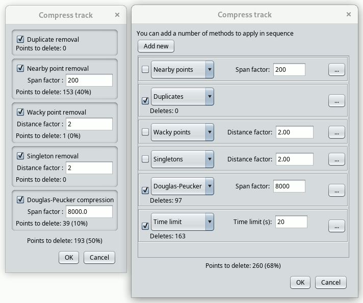
Task: Click the '...' button in Time limit row
Action: [336, 226]
